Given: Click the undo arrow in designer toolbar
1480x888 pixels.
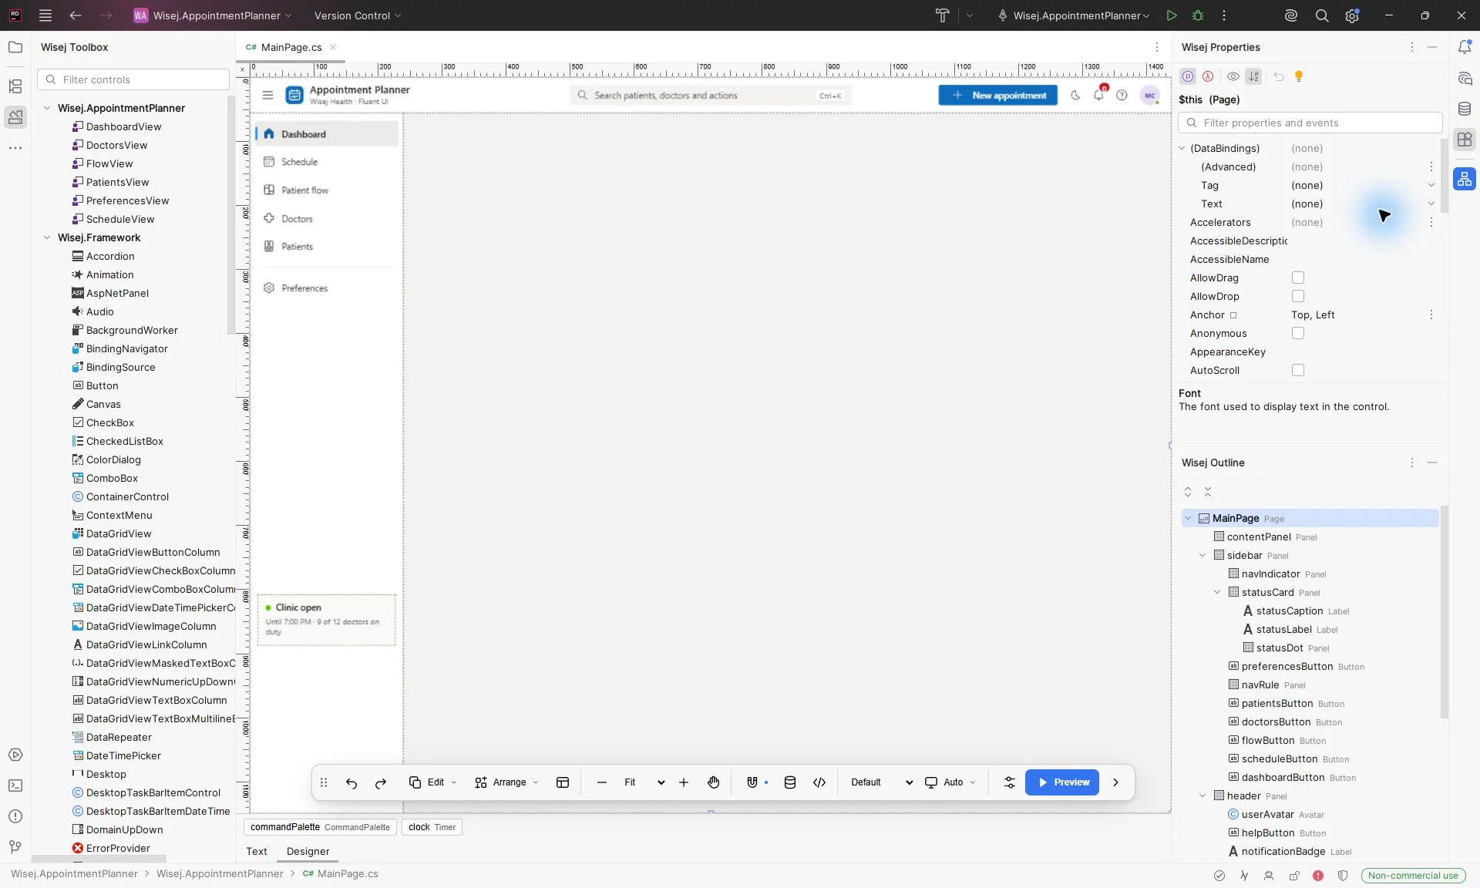Looking at the screenshot, I should pos(351,782).
